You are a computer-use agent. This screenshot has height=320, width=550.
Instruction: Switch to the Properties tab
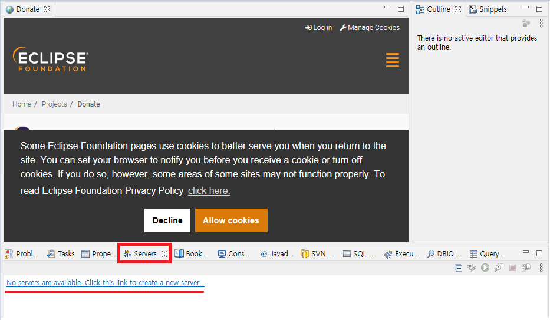98,254
